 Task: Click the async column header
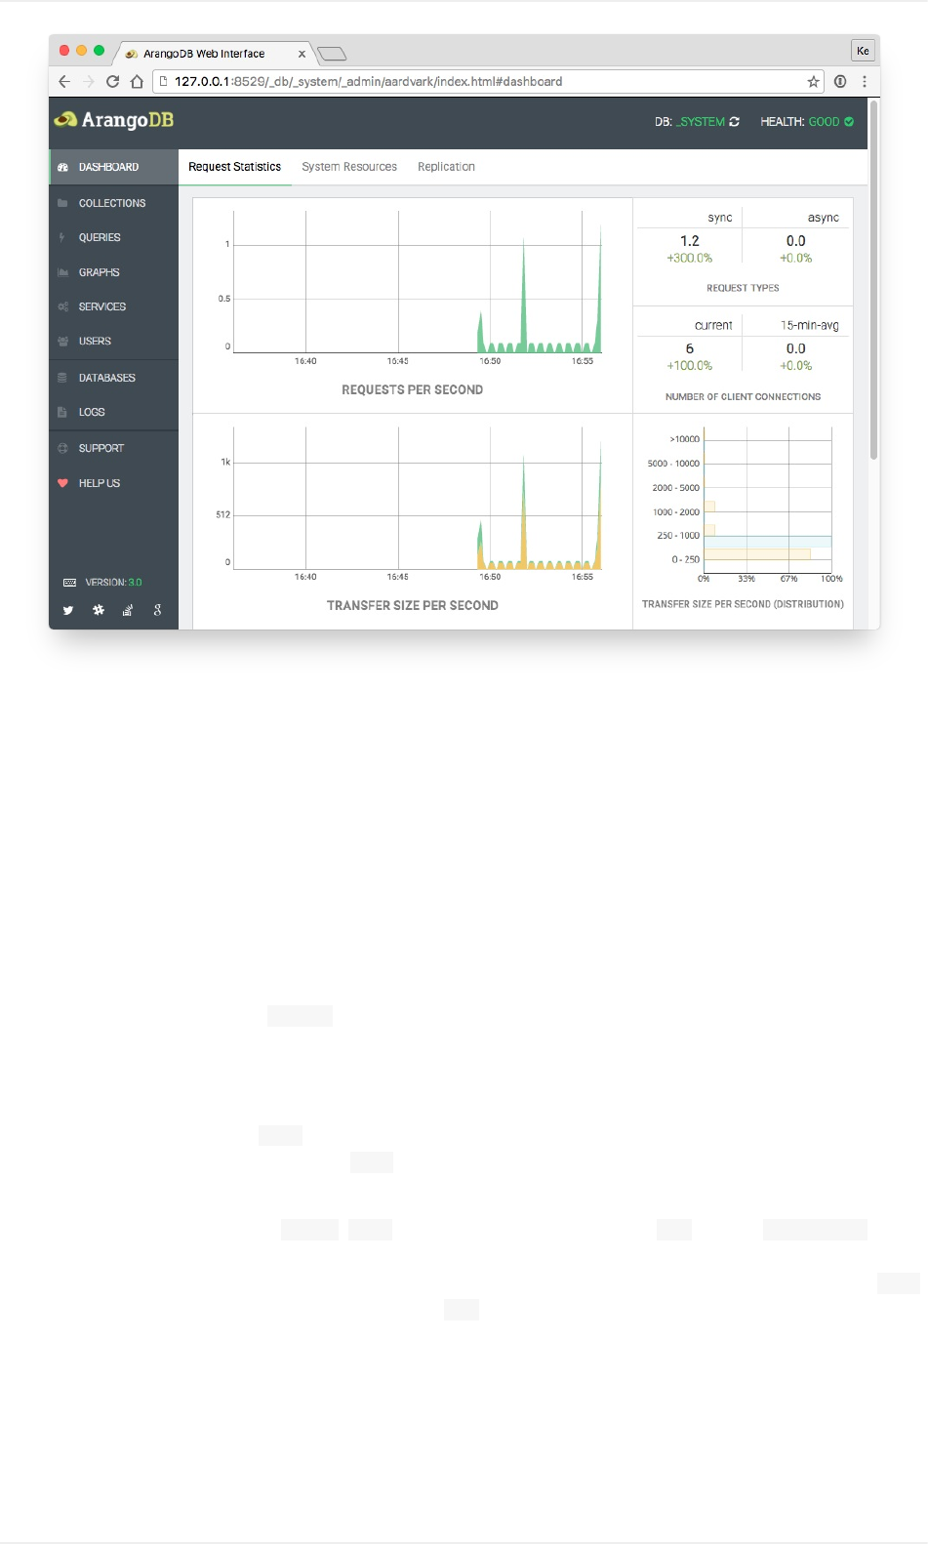[x=824, y=218]
